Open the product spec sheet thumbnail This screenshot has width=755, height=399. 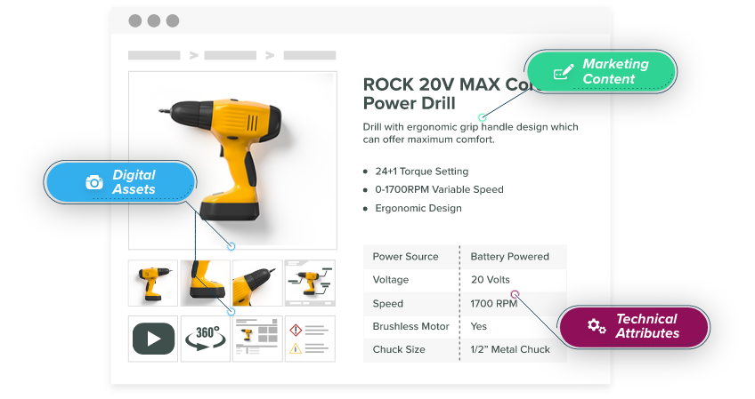[x=257, y=339]
